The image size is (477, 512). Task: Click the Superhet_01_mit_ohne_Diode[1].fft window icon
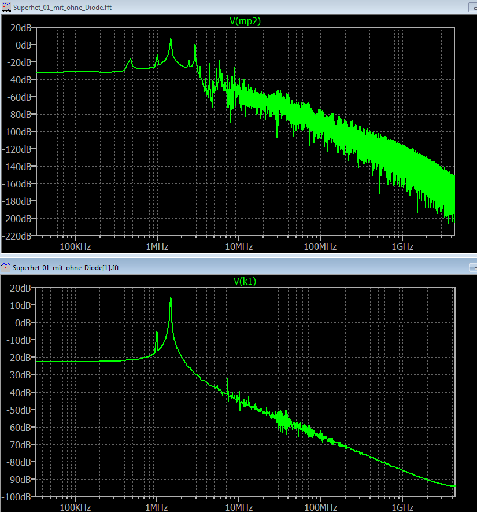click(x=6, y=267)
